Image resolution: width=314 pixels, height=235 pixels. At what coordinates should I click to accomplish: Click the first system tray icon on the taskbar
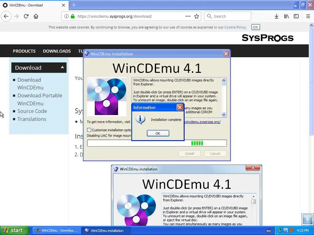click(x=280, y=230)
